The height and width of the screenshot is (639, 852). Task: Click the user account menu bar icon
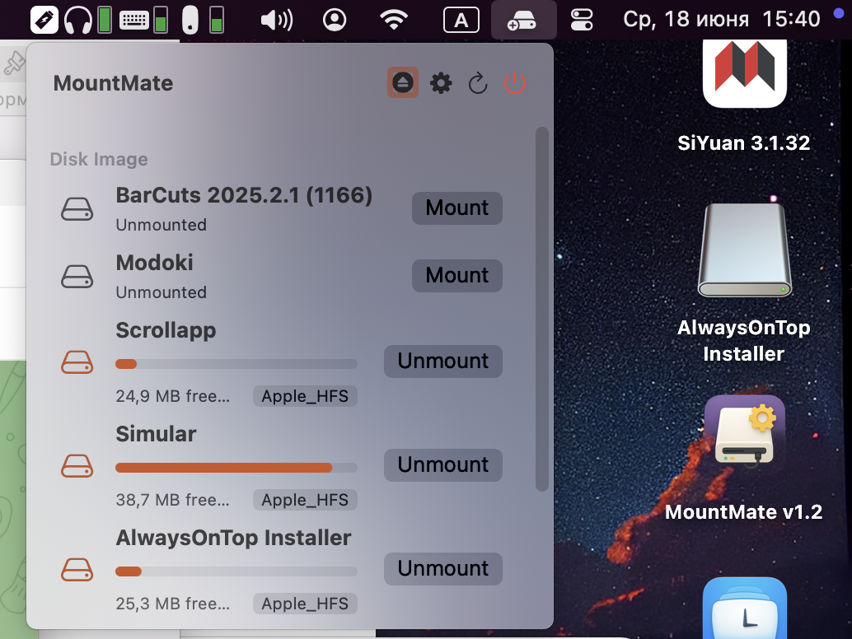(x=335, y=20)
